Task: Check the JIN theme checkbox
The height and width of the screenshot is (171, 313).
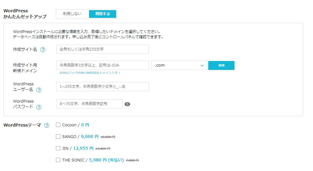Action: click(x=58, y=148)
